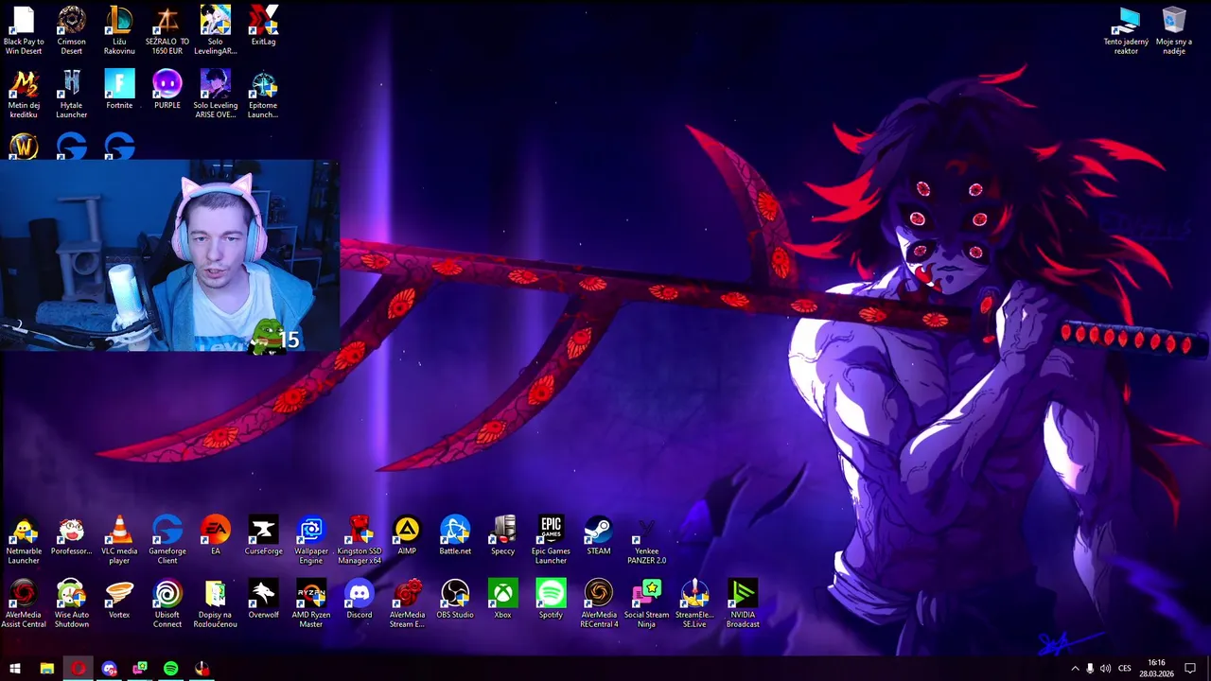Select the Black Pay to Win Desert file

pos(24,30)
